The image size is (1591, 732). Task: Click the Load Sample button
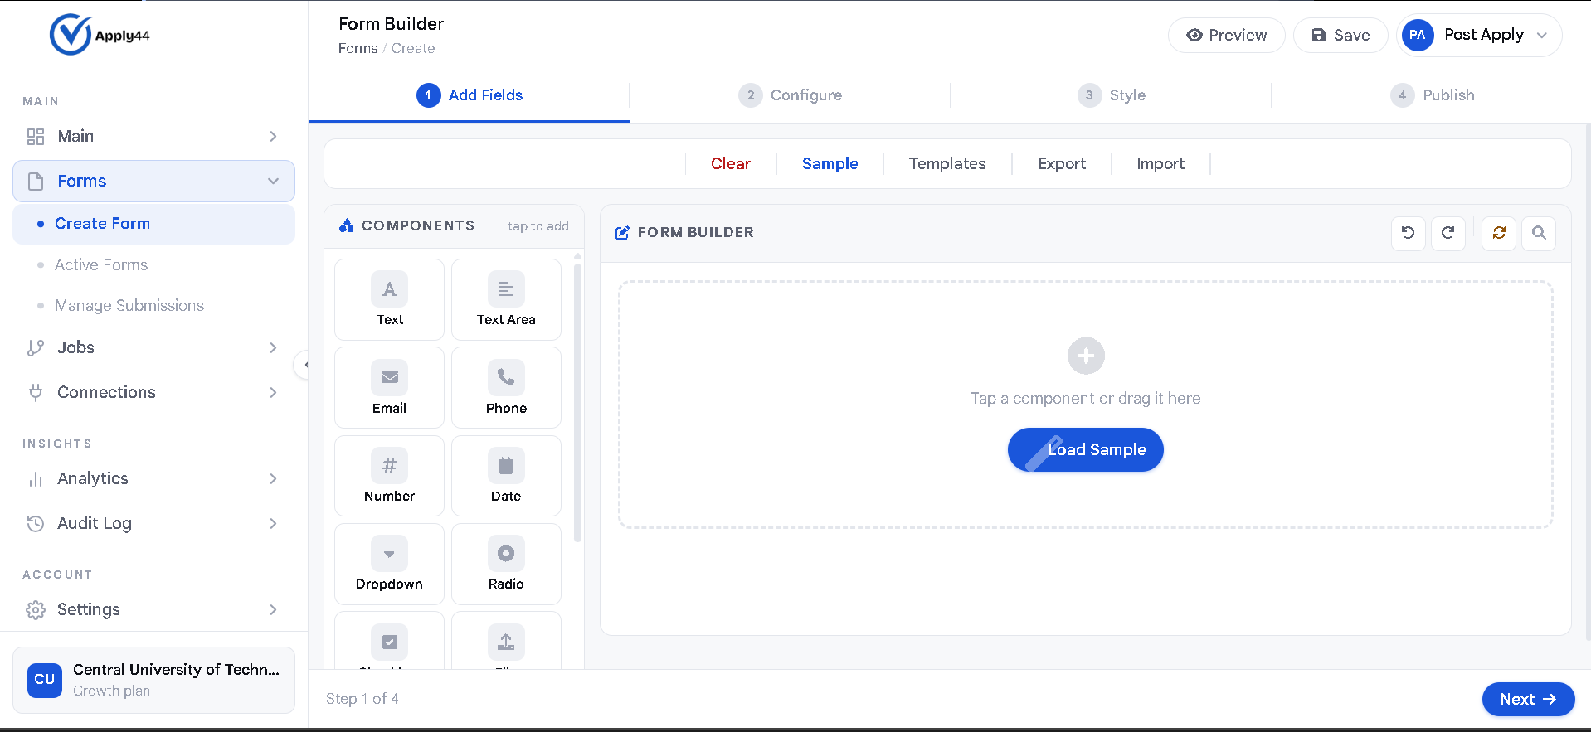point(1086,449)
